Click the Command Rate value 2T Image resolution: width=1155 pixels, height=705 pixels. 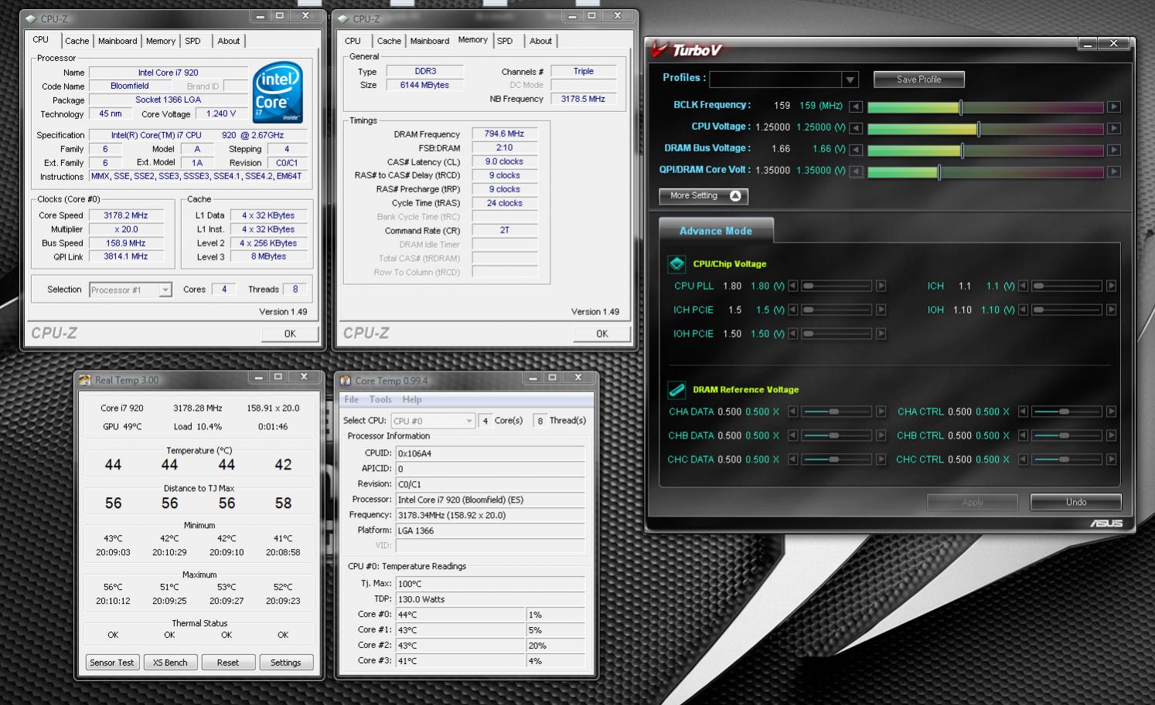(504, 230)
